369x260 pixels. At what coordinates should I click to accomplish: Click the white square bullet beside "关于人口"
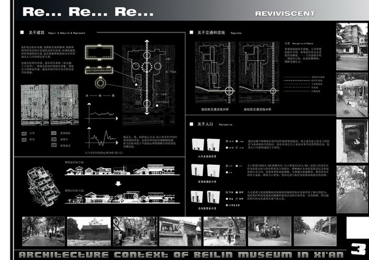191,124
